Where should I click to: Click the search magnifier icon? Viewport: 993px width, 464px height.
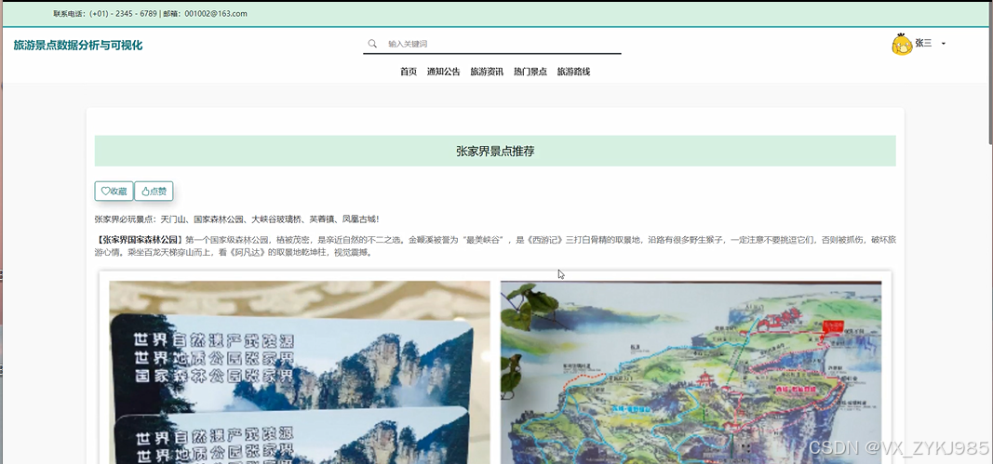pyautogui.click(x=372, y=44)
